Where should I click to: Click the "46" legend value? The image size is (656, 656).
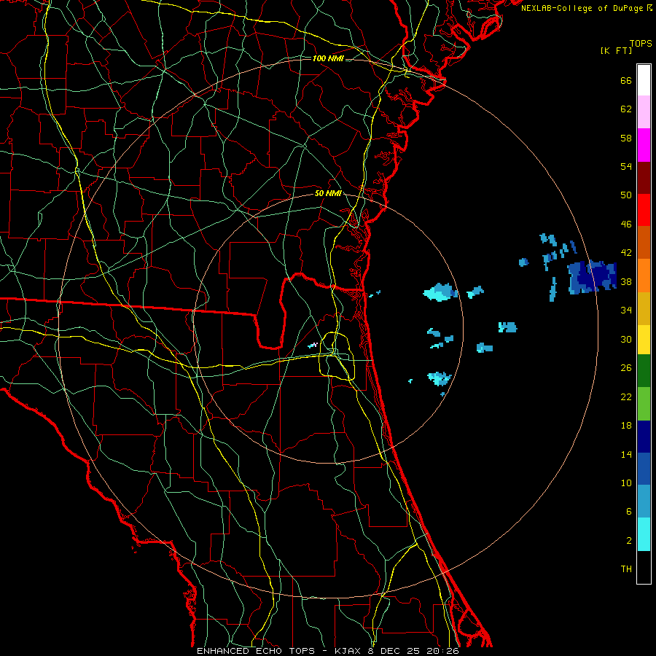(x=626, y=224)
